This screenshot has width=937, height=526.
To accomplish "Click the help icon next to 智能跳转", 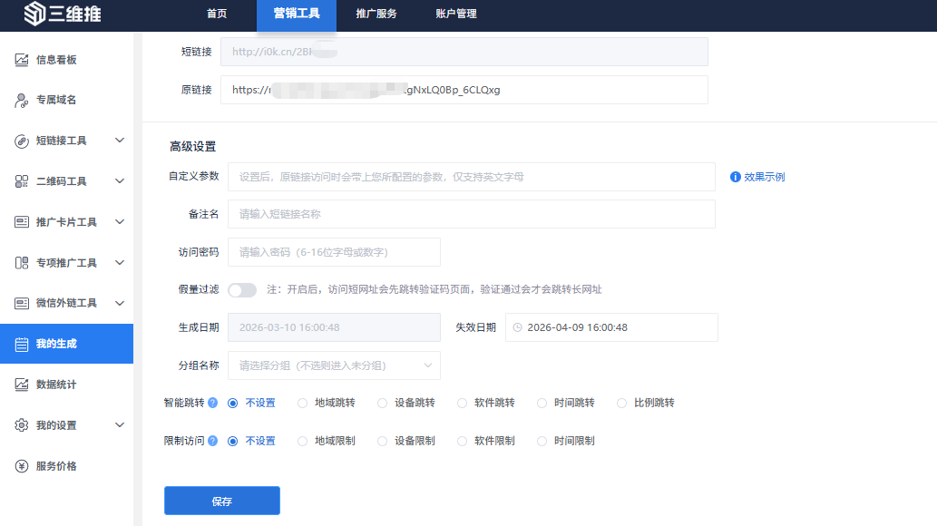I will (x=212, y=403).
